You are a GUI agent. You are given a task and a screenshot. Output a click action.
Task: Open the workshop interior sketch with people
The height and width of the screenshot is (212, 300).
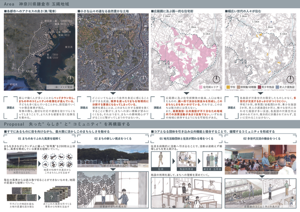[x=187, y=193]
